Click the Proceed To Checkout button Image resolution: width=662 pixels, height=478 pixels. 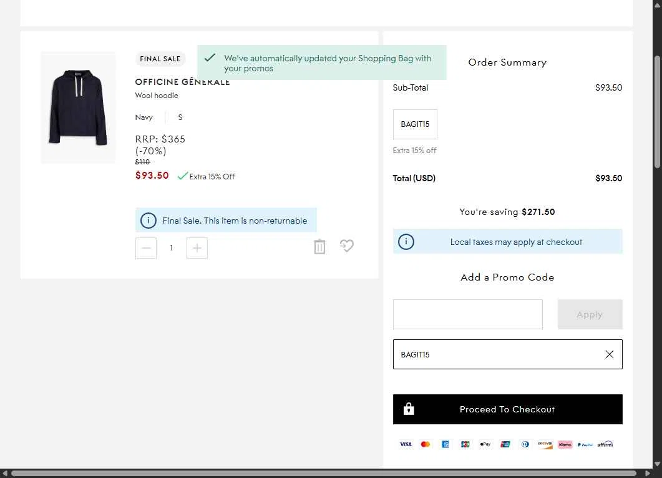pos(507,409)
